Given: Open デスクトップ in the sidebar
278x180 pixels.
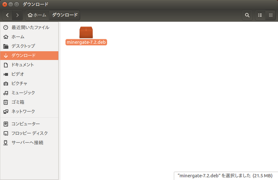Looking at the screenshot, I should coord(29,46).
